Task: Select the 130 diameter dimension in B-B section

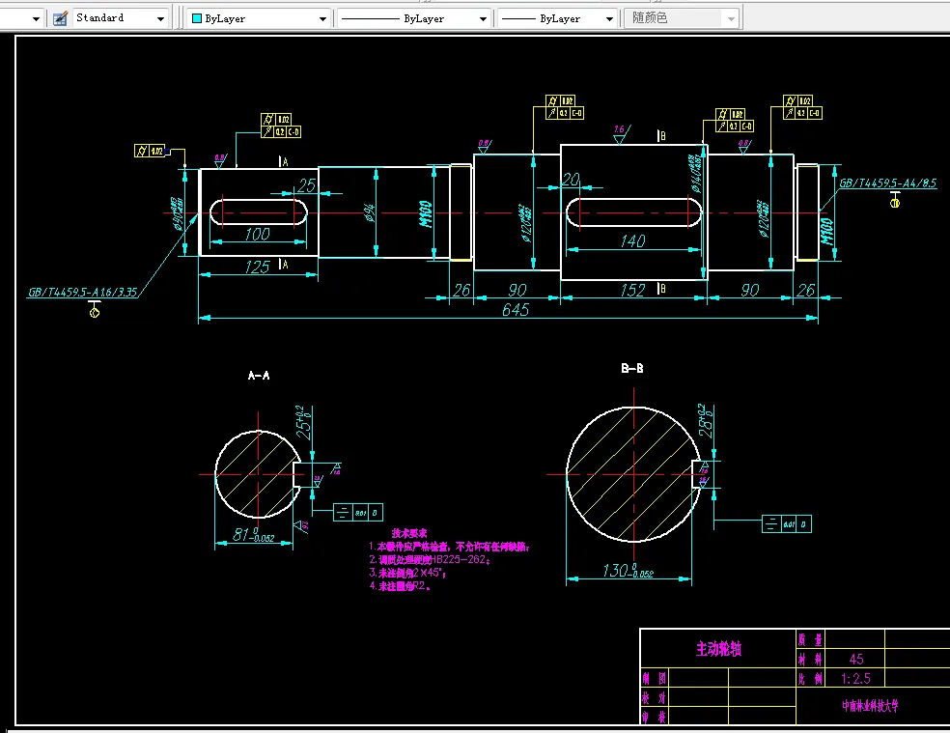Action: point(628,571)
